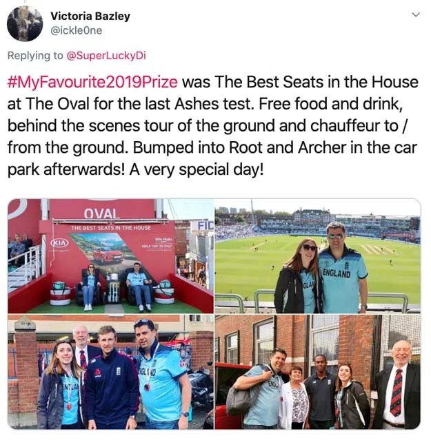The image size is (431, 440).
Task: View the Oval Best Seats photo
Action: click(111, 256)
